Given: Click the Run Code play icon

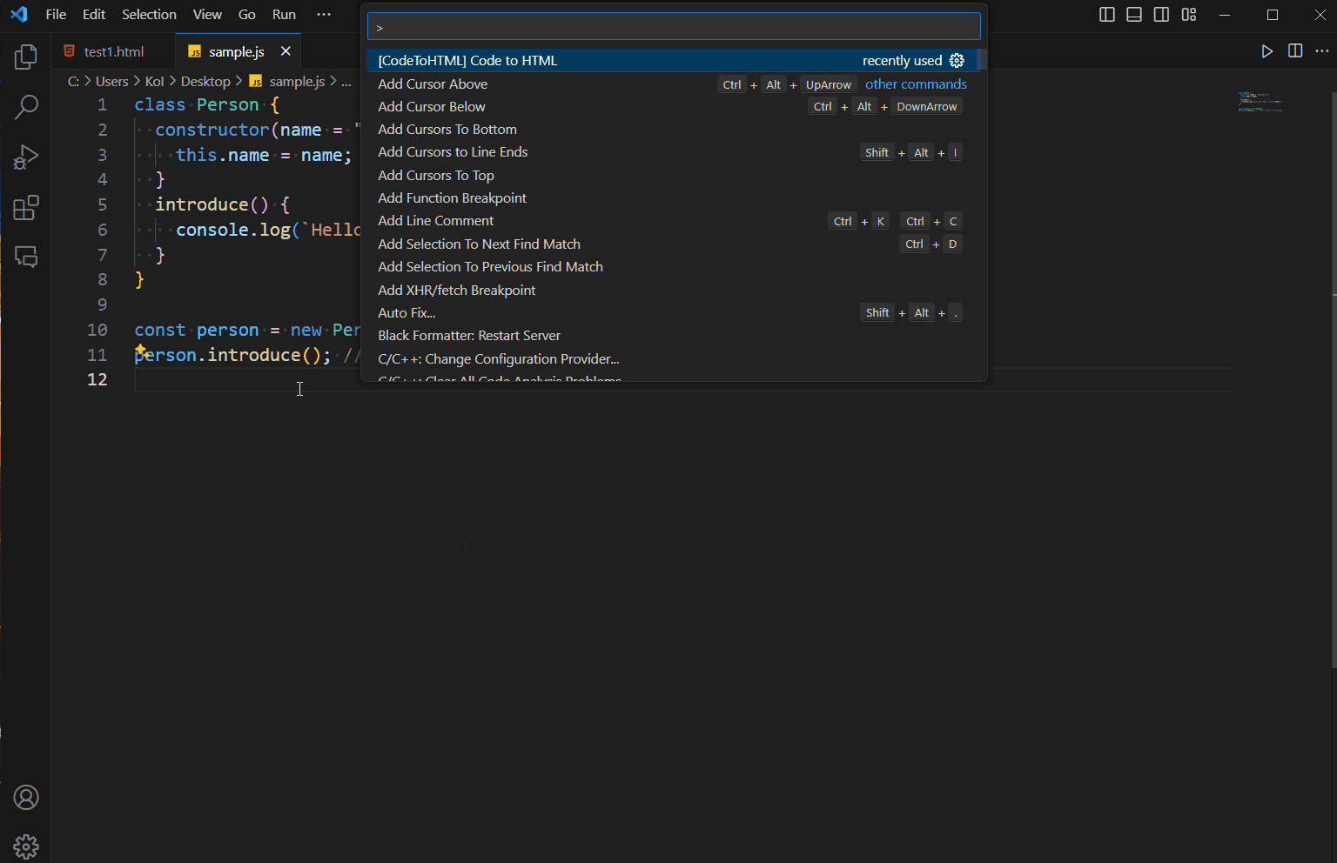Looking at the screenshot, I should [1267, 51].
